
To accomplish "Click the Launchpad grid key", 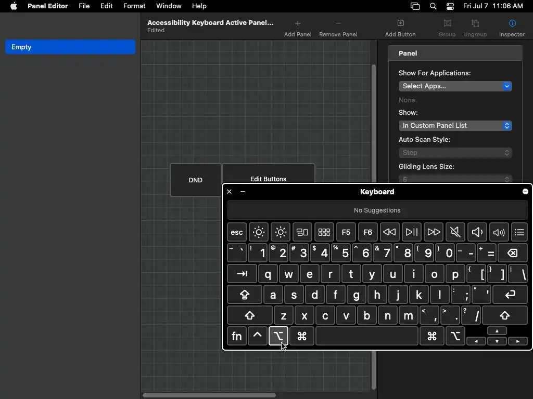I will click(x=324, y=232).
